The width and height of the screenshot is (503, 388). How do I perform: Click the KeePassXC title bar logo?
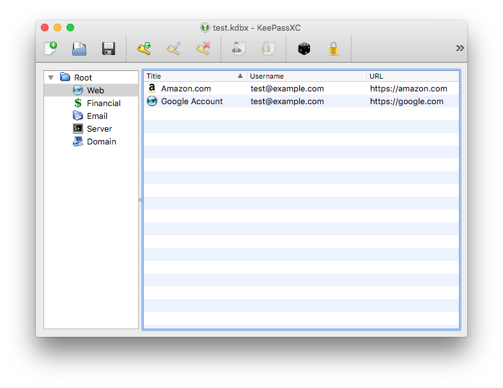(x=205, y=27)
